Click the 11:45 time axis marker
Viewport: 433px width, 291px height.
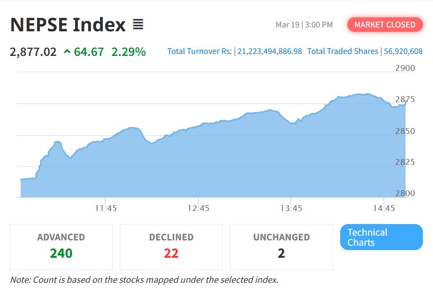pos(106,208)
